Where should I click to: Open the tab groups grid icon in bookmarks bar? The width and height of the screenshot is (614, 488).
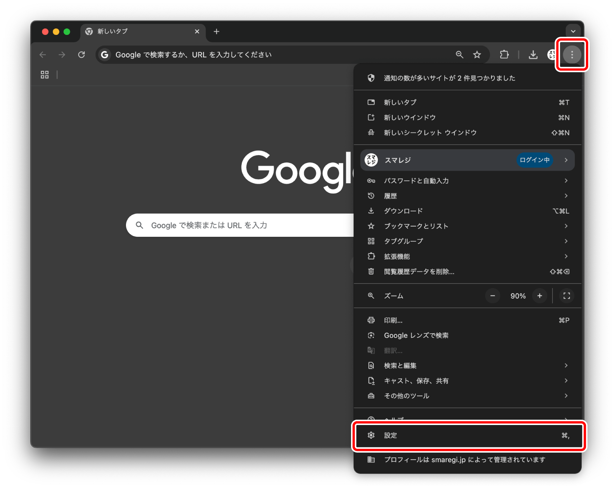click(45, 75)
